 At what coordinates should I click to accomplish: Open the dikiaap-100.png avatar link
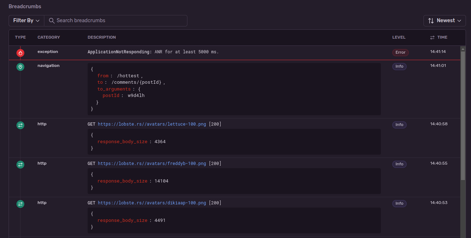coord(152,203)
